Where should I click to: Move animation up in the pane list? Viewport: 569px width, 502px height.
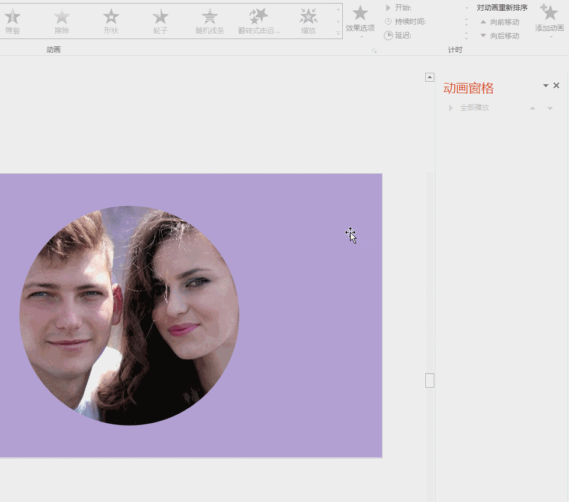(532, 108)
